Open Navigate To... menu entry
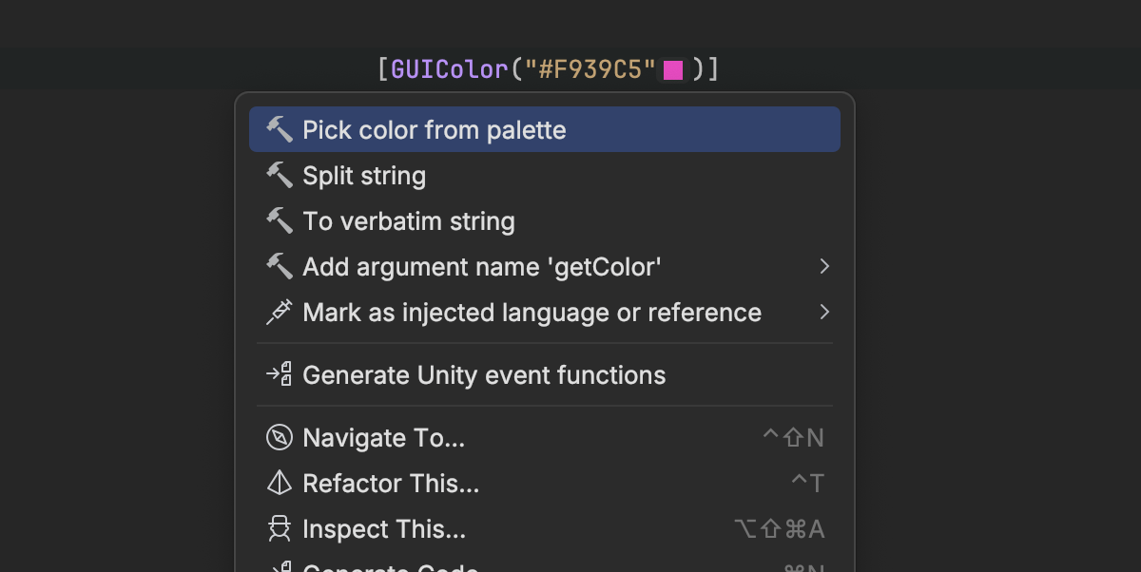1141x572 pixels. coord(383,438)
